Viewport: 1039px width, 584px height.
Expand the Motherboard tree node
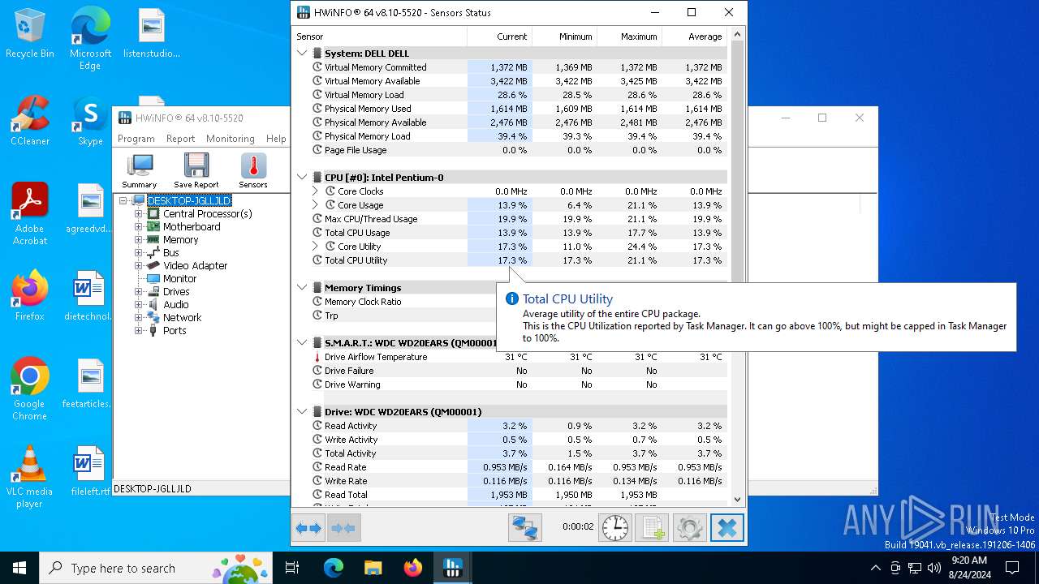pos(138,227)
